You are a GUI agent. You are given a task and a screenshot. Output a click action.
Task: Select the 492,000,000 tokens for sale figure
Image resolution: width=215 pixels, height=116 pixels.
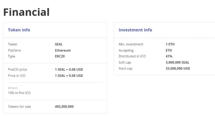(x=64, y=107)
